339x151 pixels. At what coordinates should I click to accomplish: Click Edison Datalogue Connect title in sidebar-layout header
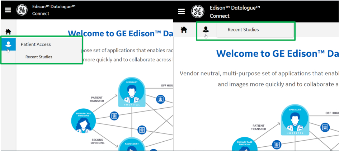[54, 10]
